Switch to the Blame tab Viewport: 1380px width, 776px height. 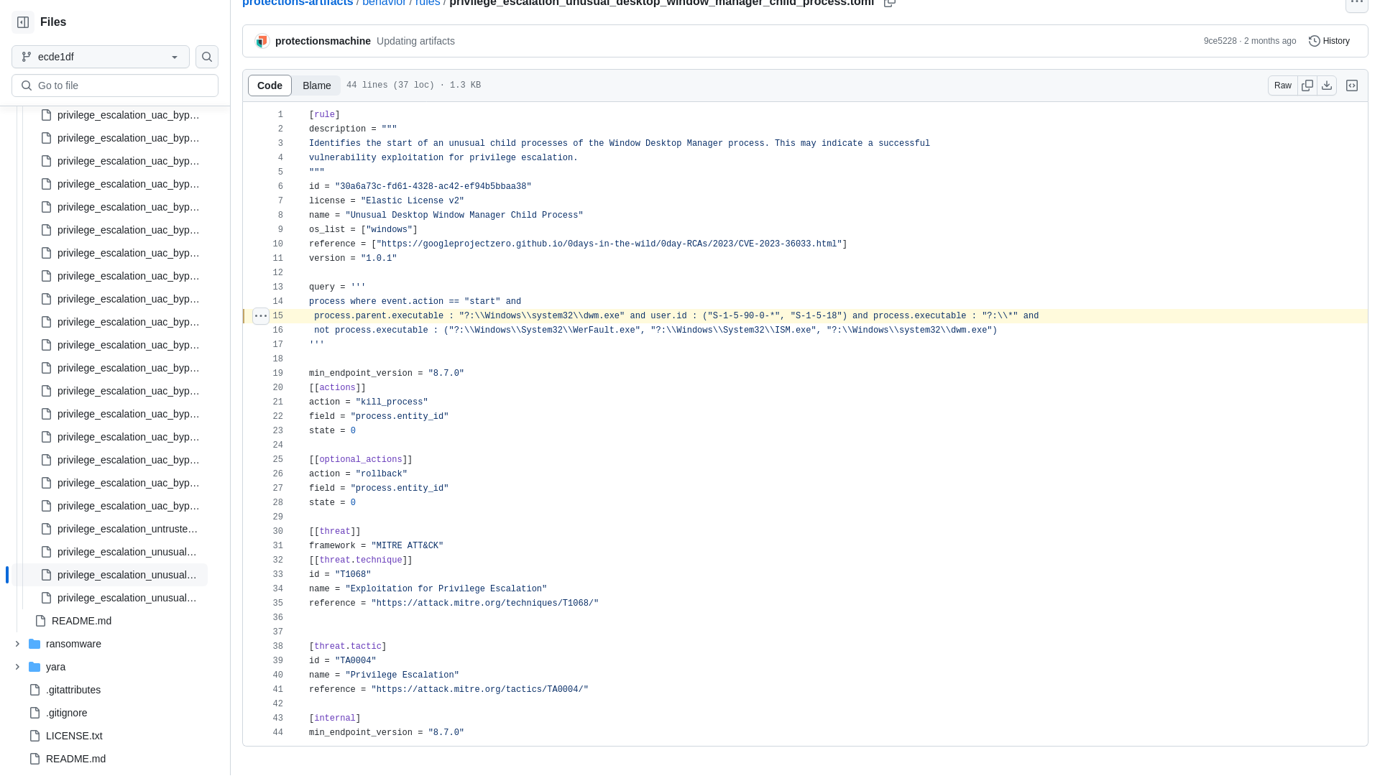(x=316, y=84)
